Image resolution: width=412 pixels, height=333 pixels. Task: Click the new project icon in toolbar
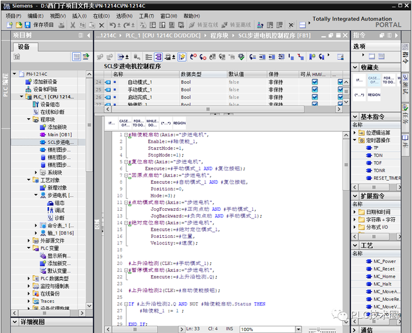point(10,25)
